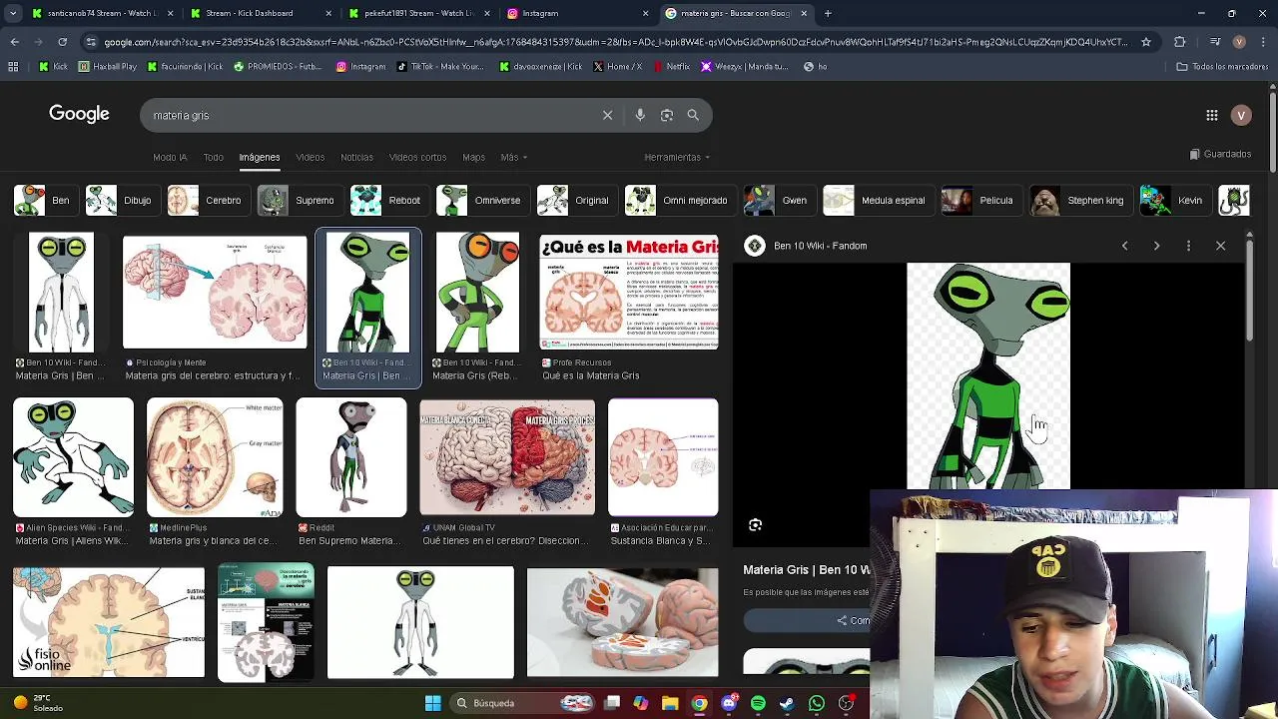This screenshot has width=1278, height=719.
Task: Expand the Más dropdown menu
Action: click(514, 157)
